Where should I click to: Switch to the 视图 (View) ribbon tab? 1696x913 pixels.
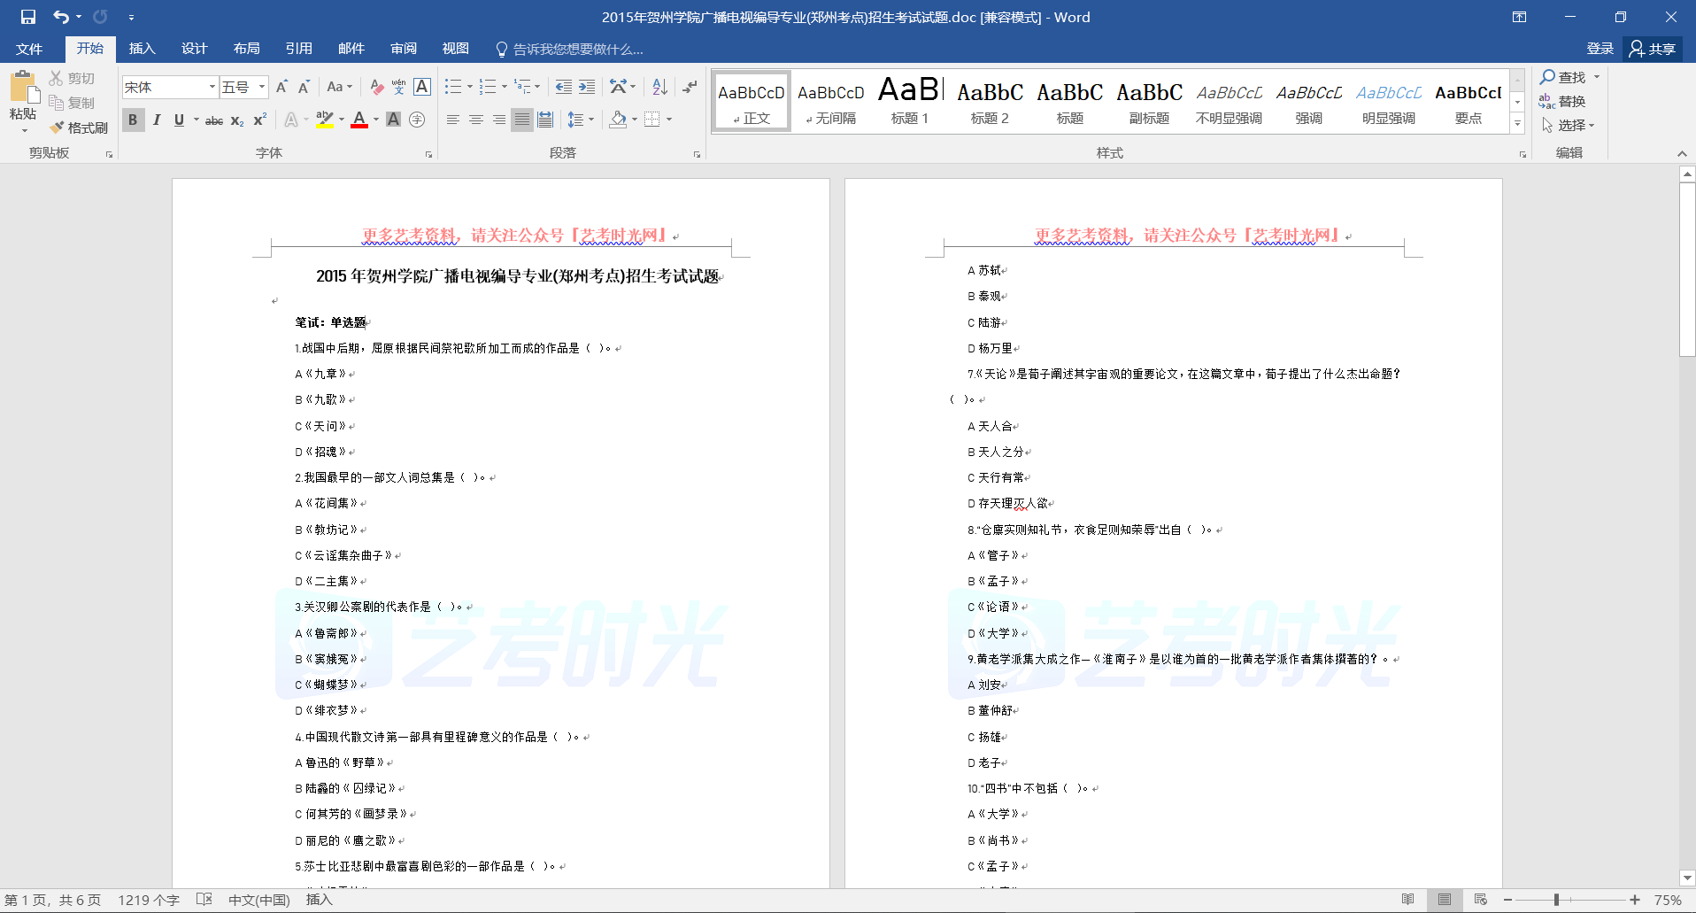tap(455, 49)
